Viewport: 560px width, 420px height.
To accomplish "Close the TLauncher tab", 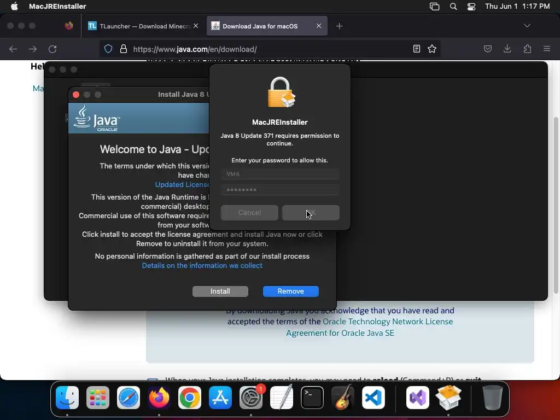I will pos(196,26).
